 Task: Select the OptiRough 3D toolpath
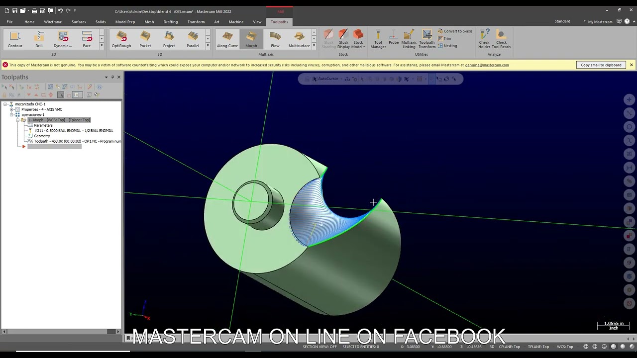(121, 39)
